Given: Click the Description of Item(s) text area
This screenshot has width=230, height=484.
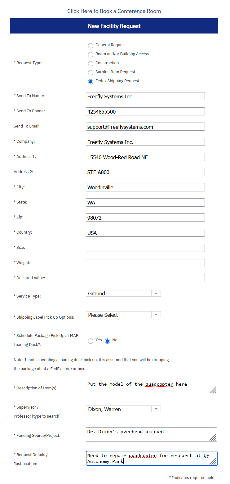Looking at the screenshot, I should coord(152,387).
